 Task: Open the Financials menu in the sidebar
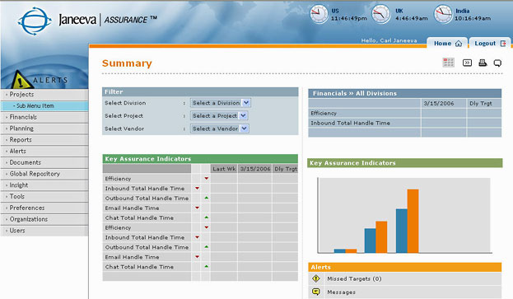click(x=44, y=117)
